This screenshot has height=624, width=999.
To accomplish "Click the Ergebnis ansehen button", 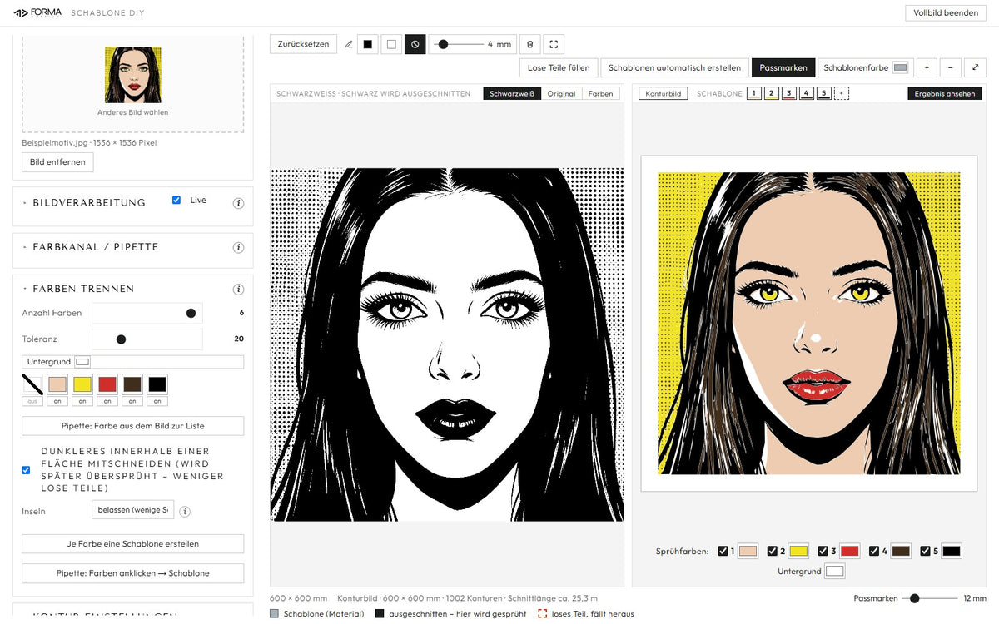I will coord(944,93).
